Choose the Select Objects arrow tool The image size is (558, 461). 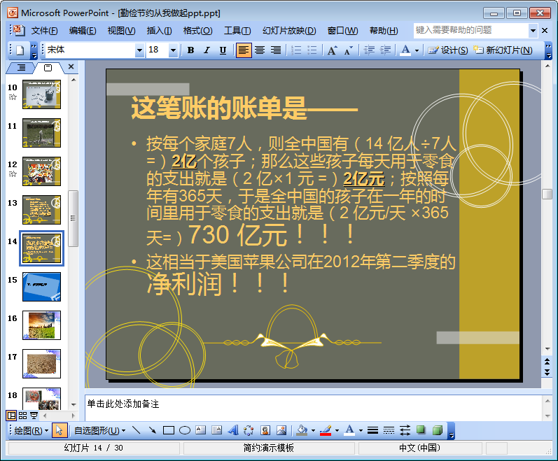pyautogui.click(x=59, y=431)
